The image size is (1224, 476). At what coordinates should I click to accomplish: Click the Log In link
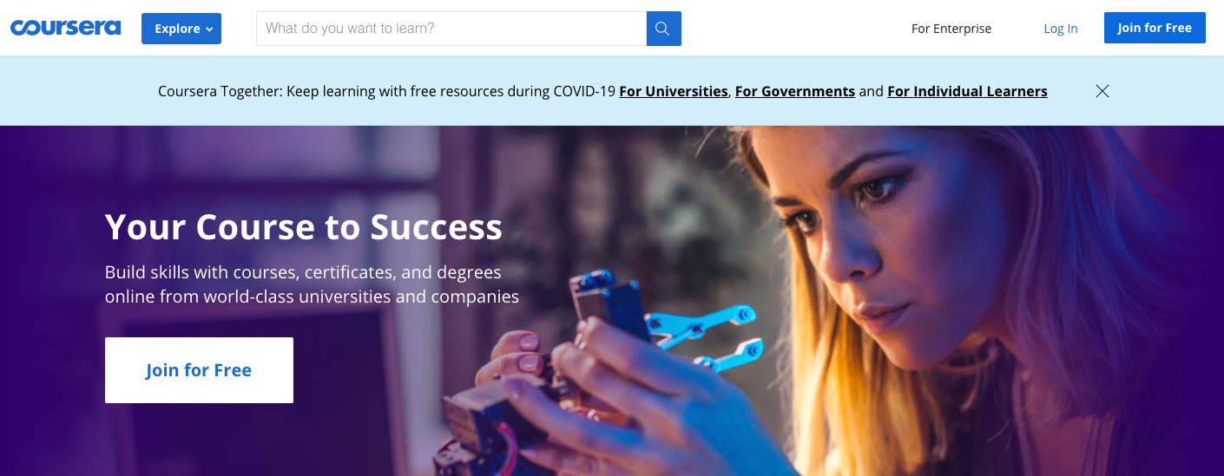[x=1061, y=29]
